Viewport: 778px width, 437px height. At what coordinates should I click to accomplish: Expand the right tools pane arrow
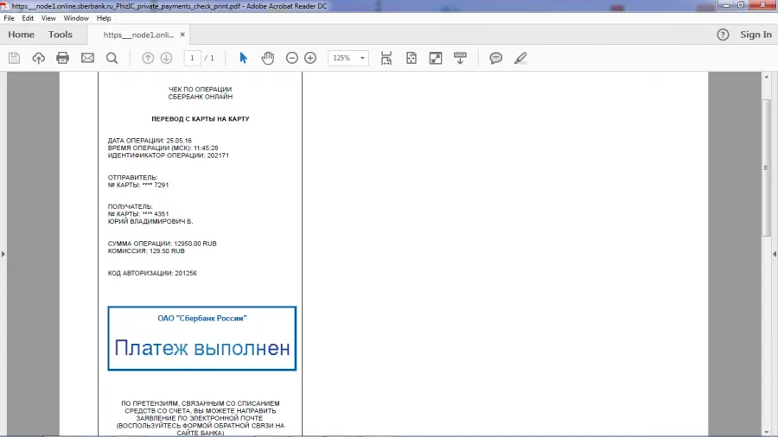pos(774,254)
